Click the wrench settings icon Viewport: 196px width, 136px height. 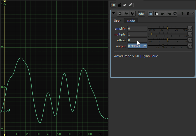132,14
